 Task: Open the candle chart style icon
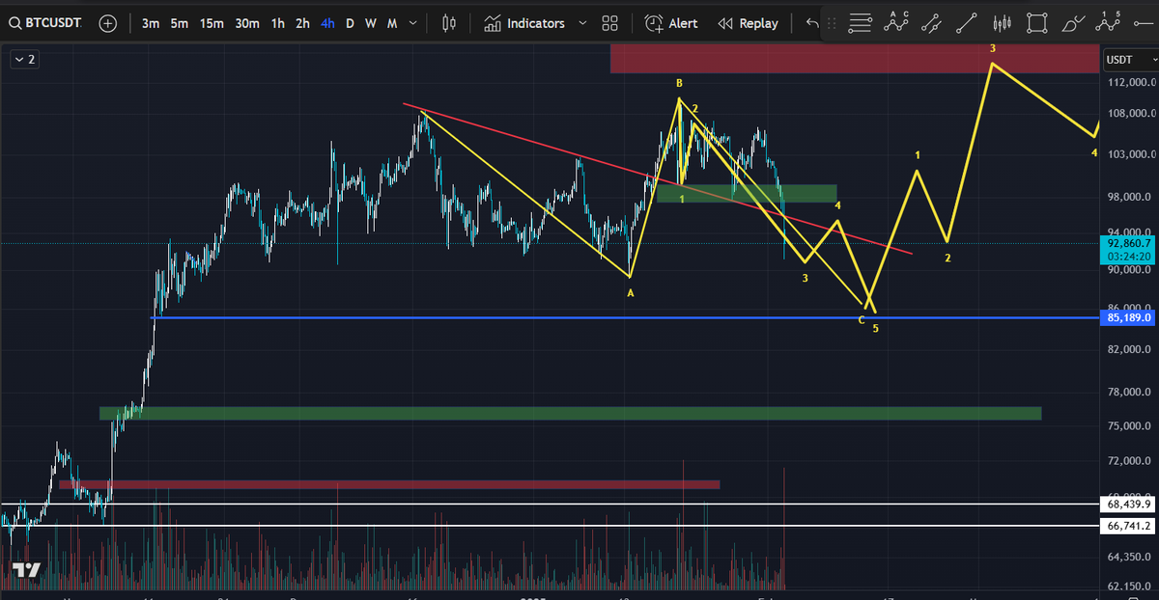coord(447,22)
